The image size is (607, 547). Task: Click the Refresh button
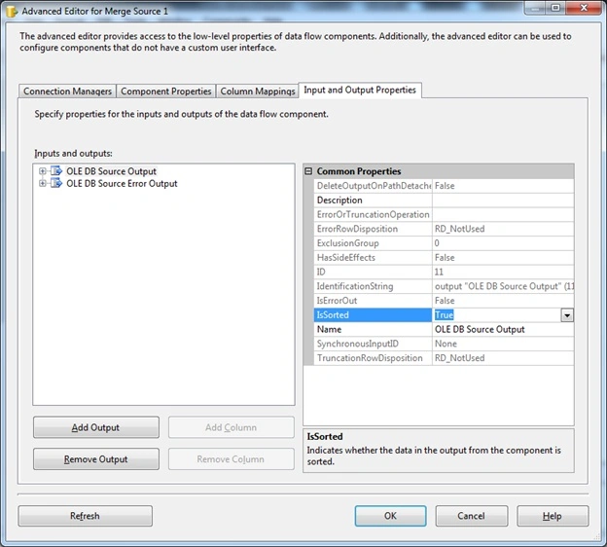[85, 516]
